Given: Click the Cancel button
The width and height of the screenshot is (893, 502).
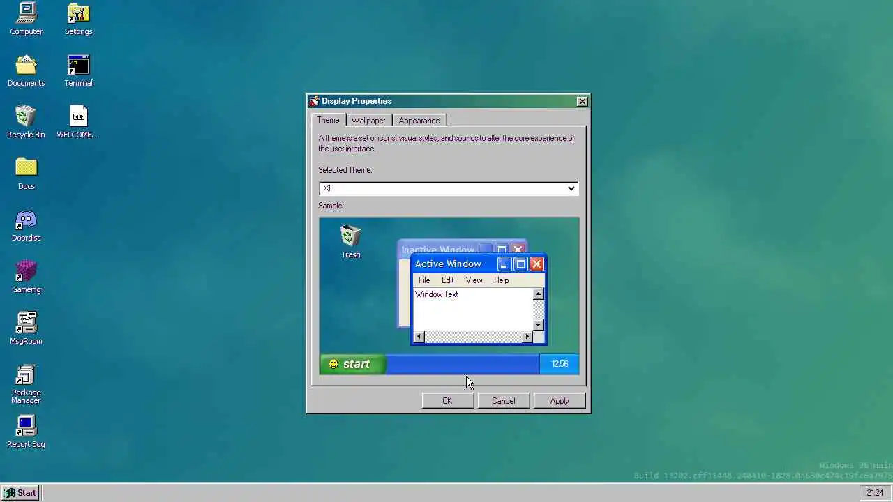Looking at the screenshot, I should (x=503, y=401).
